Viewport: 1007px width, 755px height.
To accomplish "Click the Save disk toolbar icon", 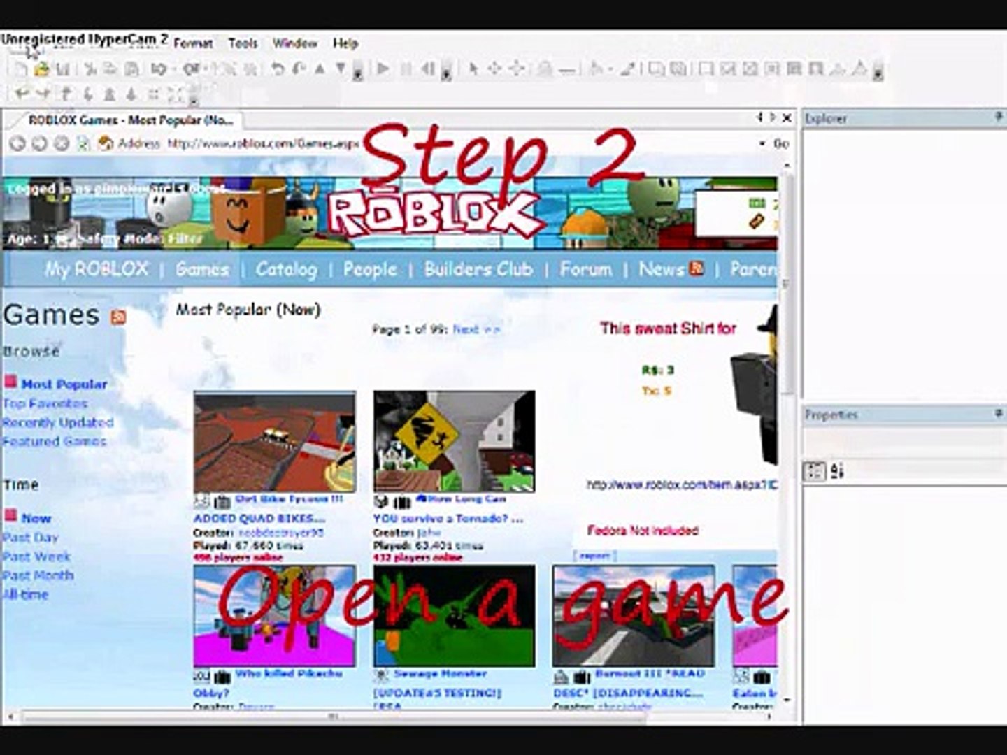I will pyautogui.click(x=62, y=69).
